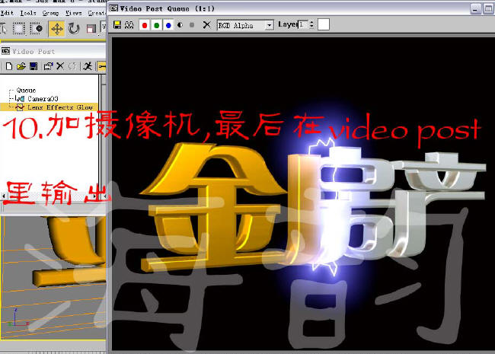The image size is (495, 354).
Task: Open the Edit menu
Action: click(x=7, y=13)
